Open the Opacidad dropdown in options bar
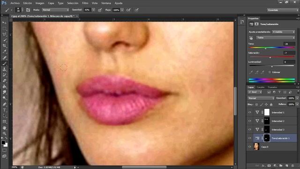The image size is (300, 169). click(93, 10)
